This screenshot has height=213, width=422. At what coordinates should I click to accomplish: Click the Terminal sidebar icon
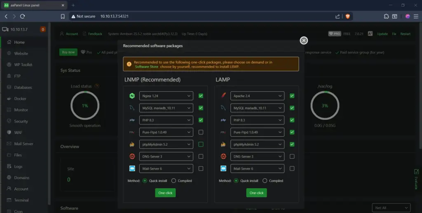9,200
